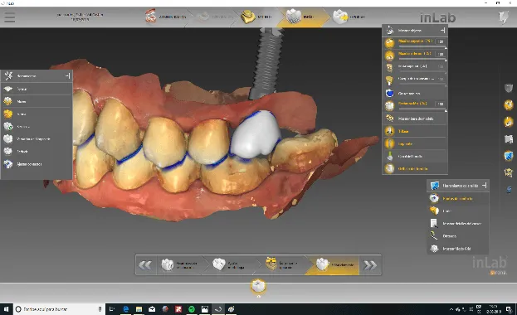Click the tooth icon below the step bar
The image size is (517, 315).
pos(258,286)
